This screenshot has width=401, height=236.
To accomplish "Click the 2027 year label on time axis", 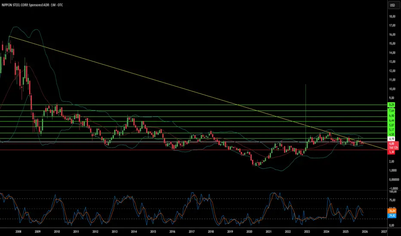I will pos(384,232).
